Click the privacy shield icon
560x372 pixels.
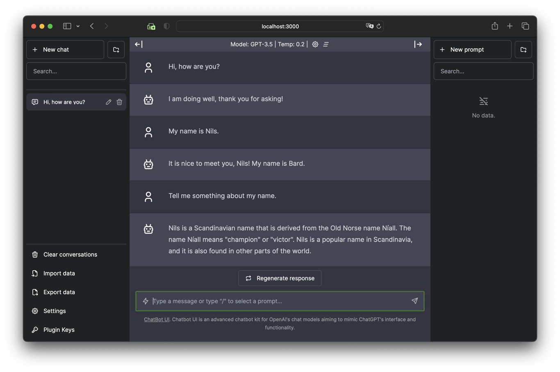pyautogui.click(x=166, y=26)
